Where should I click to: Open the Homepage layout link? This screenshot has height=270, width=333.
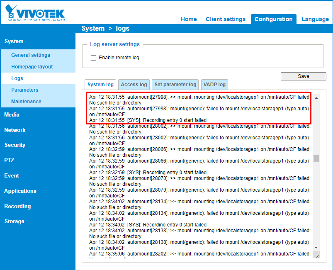tap(32, 67)
